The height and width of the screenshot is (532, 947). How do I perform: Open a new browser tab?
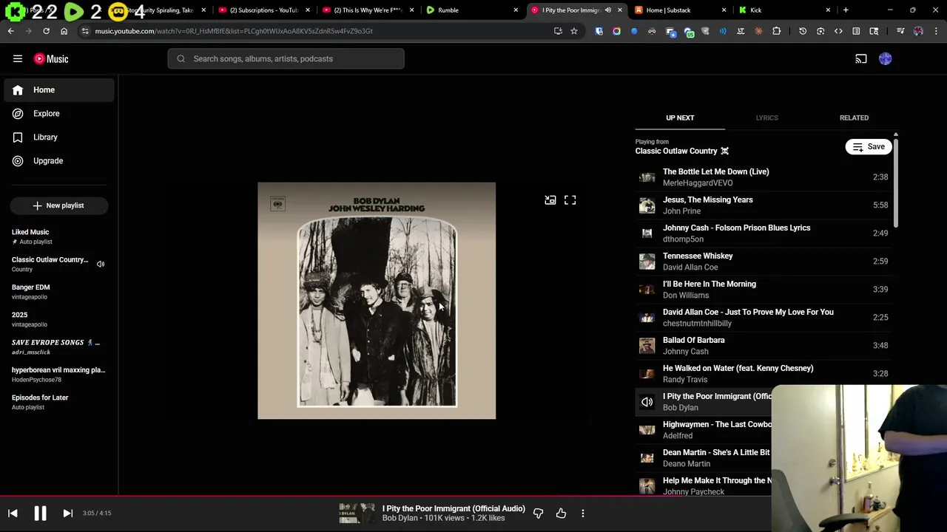pyautogui.click(x=846, y=10)
